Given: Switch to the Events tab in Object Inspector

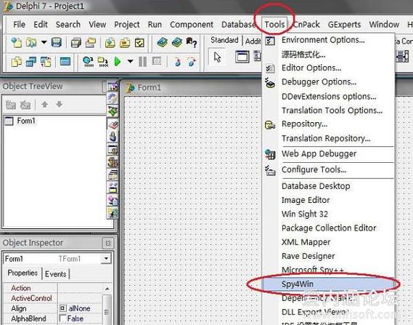Looking at the screenshot, I should coord(56,274).
